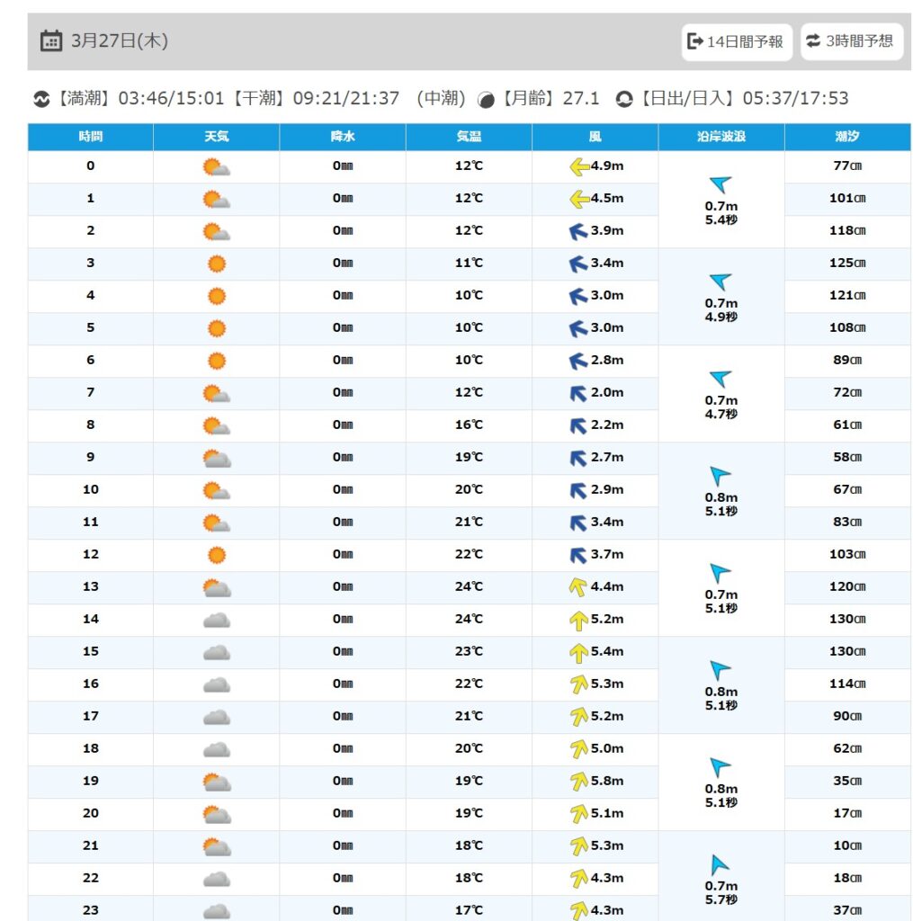Switch to 3時間予想 view
913x921 pixels.
pos(851,41)
